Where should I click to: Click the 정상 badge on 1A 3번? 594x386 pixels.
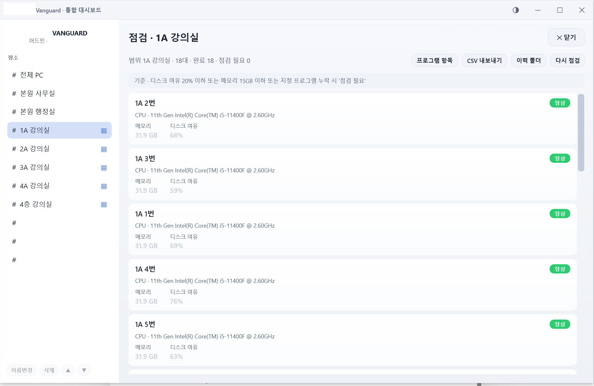coord(560,158)
